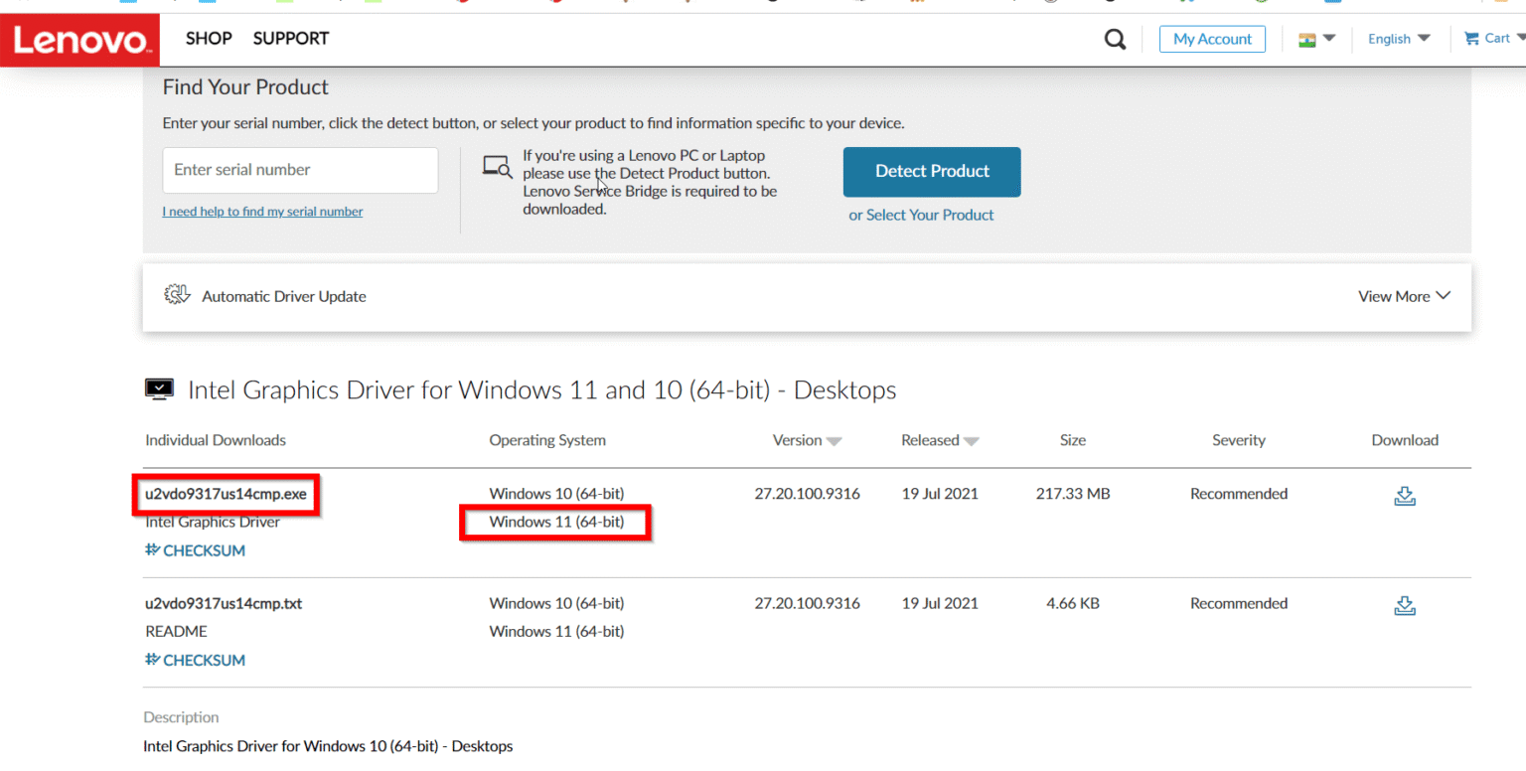
Task: Click the download icon for u2vdo9317us14cmp.exe
Action: [1404, 496]
